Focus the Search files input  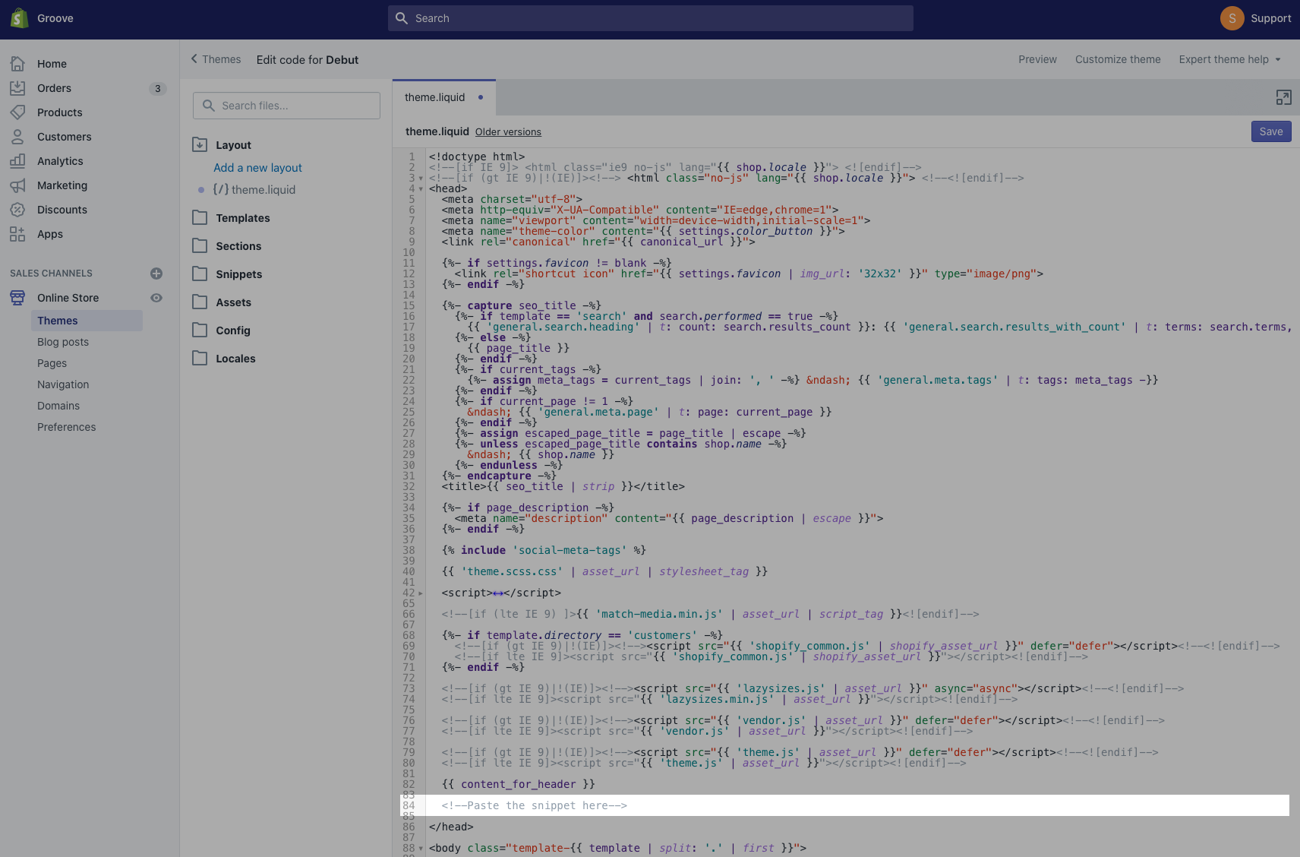[286, 106]
